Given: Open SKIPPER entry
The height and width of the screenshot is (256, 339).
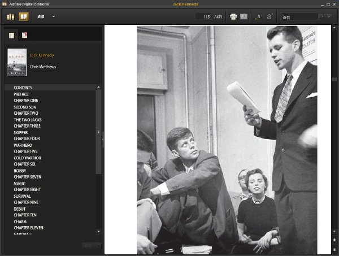Looking at the screenshot, I should [21, 133].
